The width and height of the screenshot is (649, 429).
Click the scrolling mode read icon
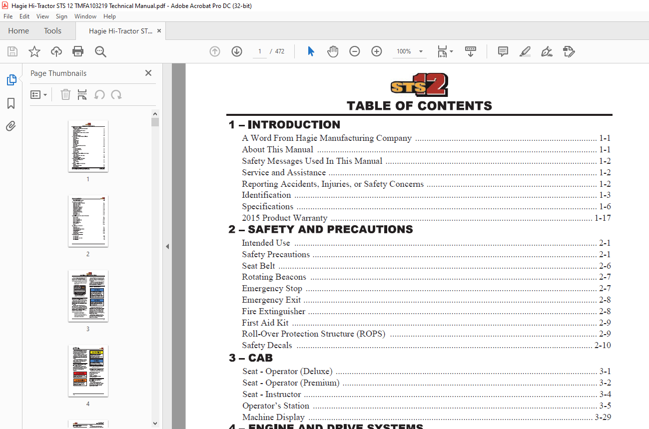471,51
